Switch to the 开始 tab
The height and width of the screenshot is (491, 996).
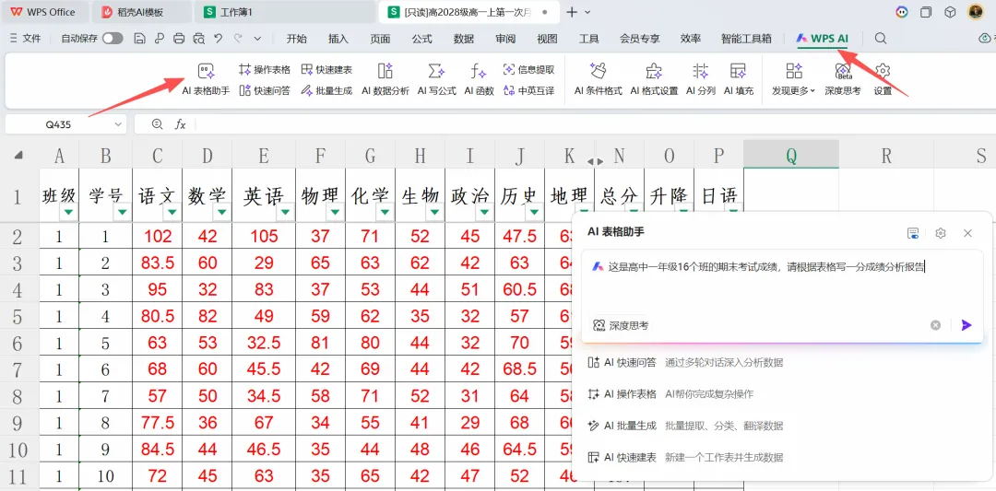(x=296, y=39)
